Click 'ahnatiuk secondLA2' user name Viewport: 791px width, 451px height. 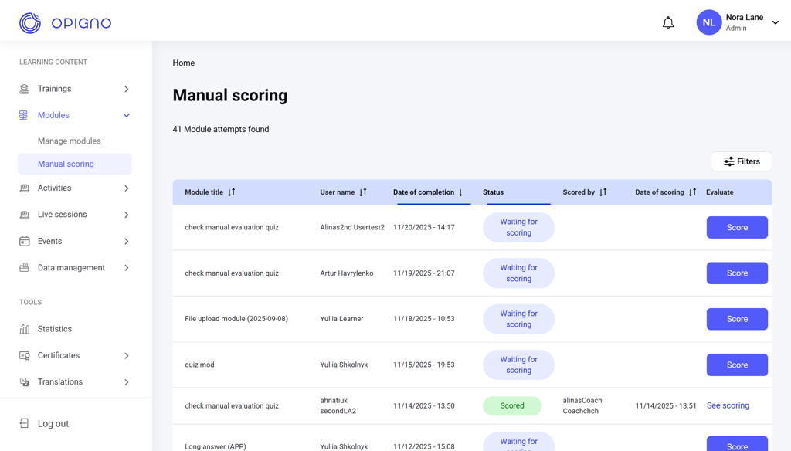pyautogui.click(x=338, y=405)
